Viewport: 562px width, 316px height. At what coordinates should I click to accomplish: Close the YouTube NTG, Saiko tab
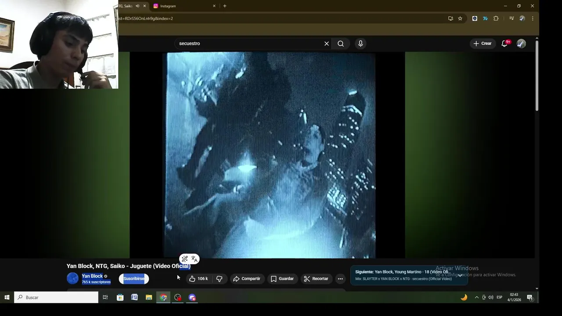click(144, 6)
